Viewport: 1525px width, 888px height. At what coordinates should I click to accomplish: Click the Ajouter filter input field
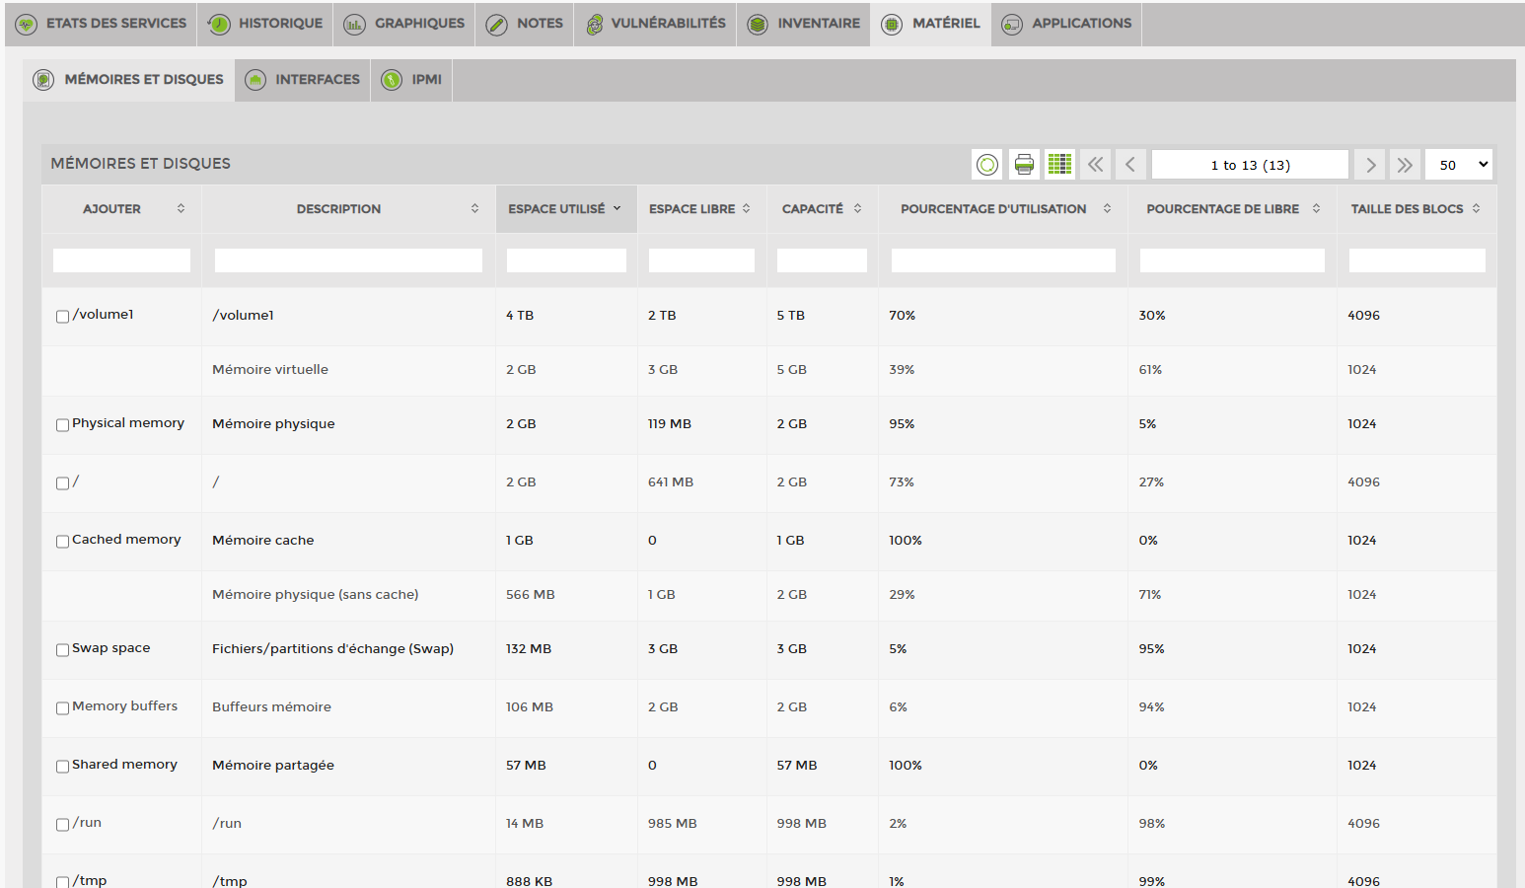point(121,260)
